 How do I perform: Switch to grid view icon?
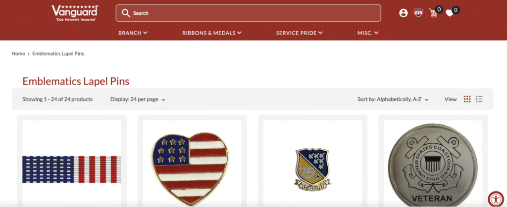click(467, 99)
